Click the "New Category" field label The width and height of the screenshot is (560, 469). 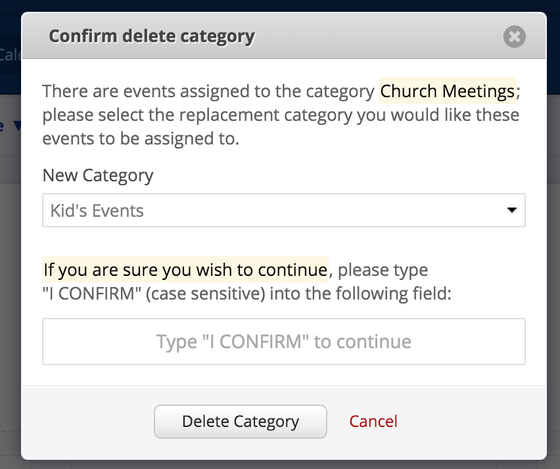click(x=98, y=175)
